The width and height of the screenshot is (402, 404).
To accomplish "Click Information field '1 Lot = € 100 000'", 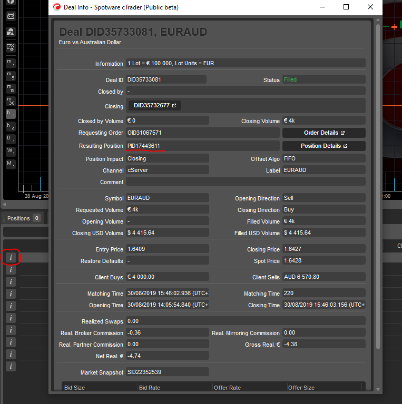I will 246,63.
